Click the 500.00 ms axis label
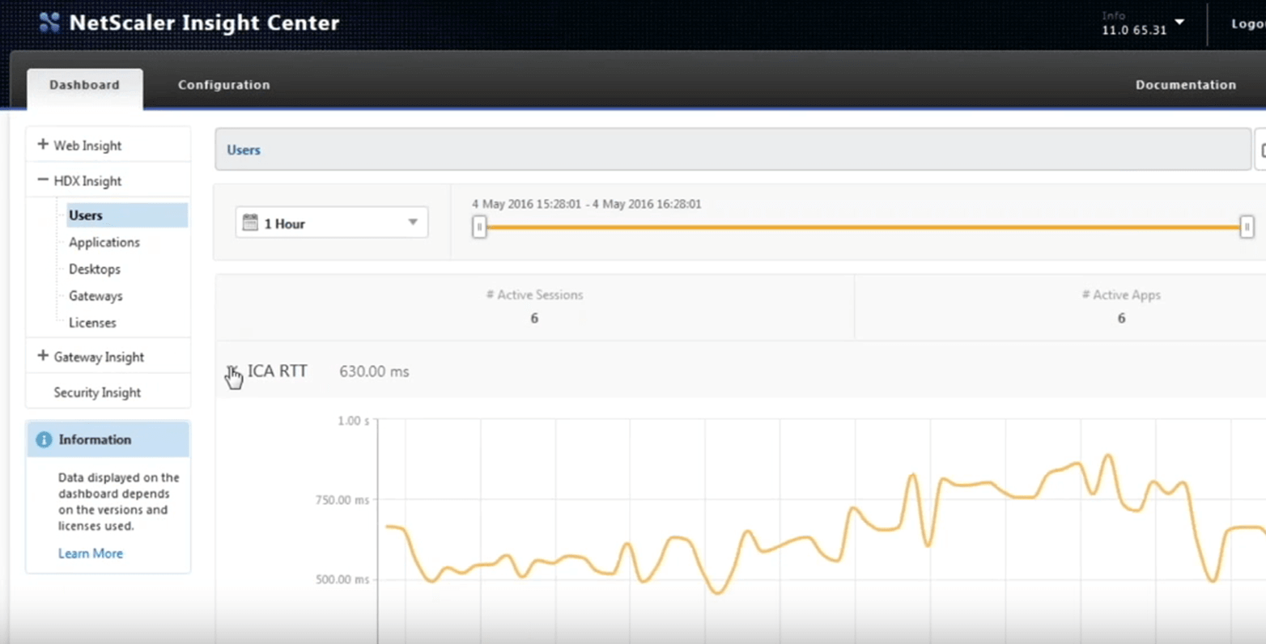 click(342, 579)
